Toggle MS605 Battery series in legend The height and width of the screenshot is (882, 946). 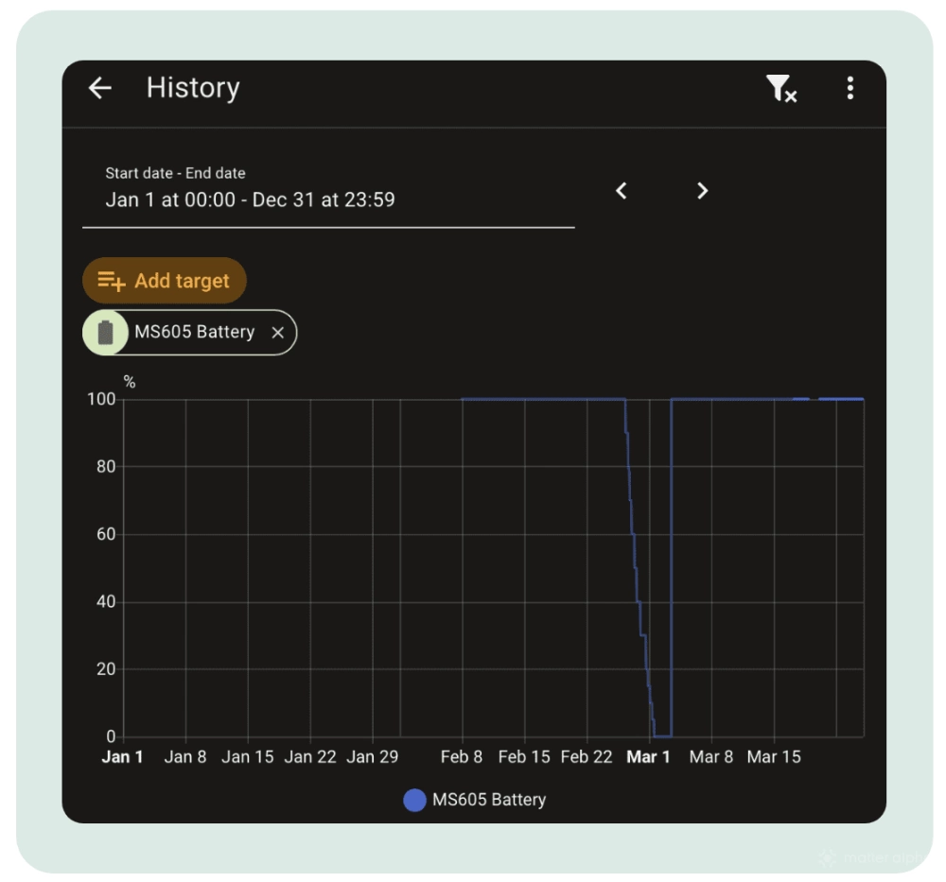pos(488,800)
